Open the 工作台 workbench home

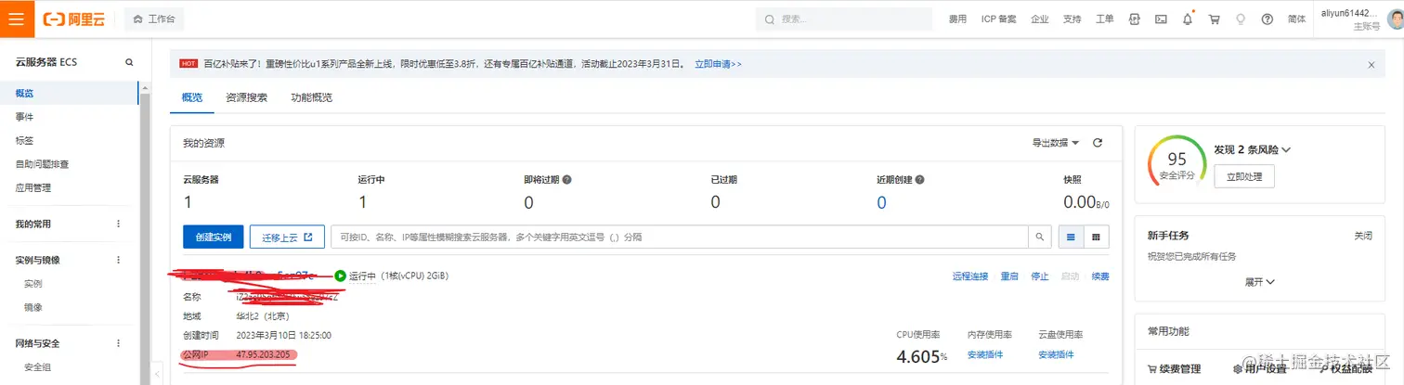[154, 19]
